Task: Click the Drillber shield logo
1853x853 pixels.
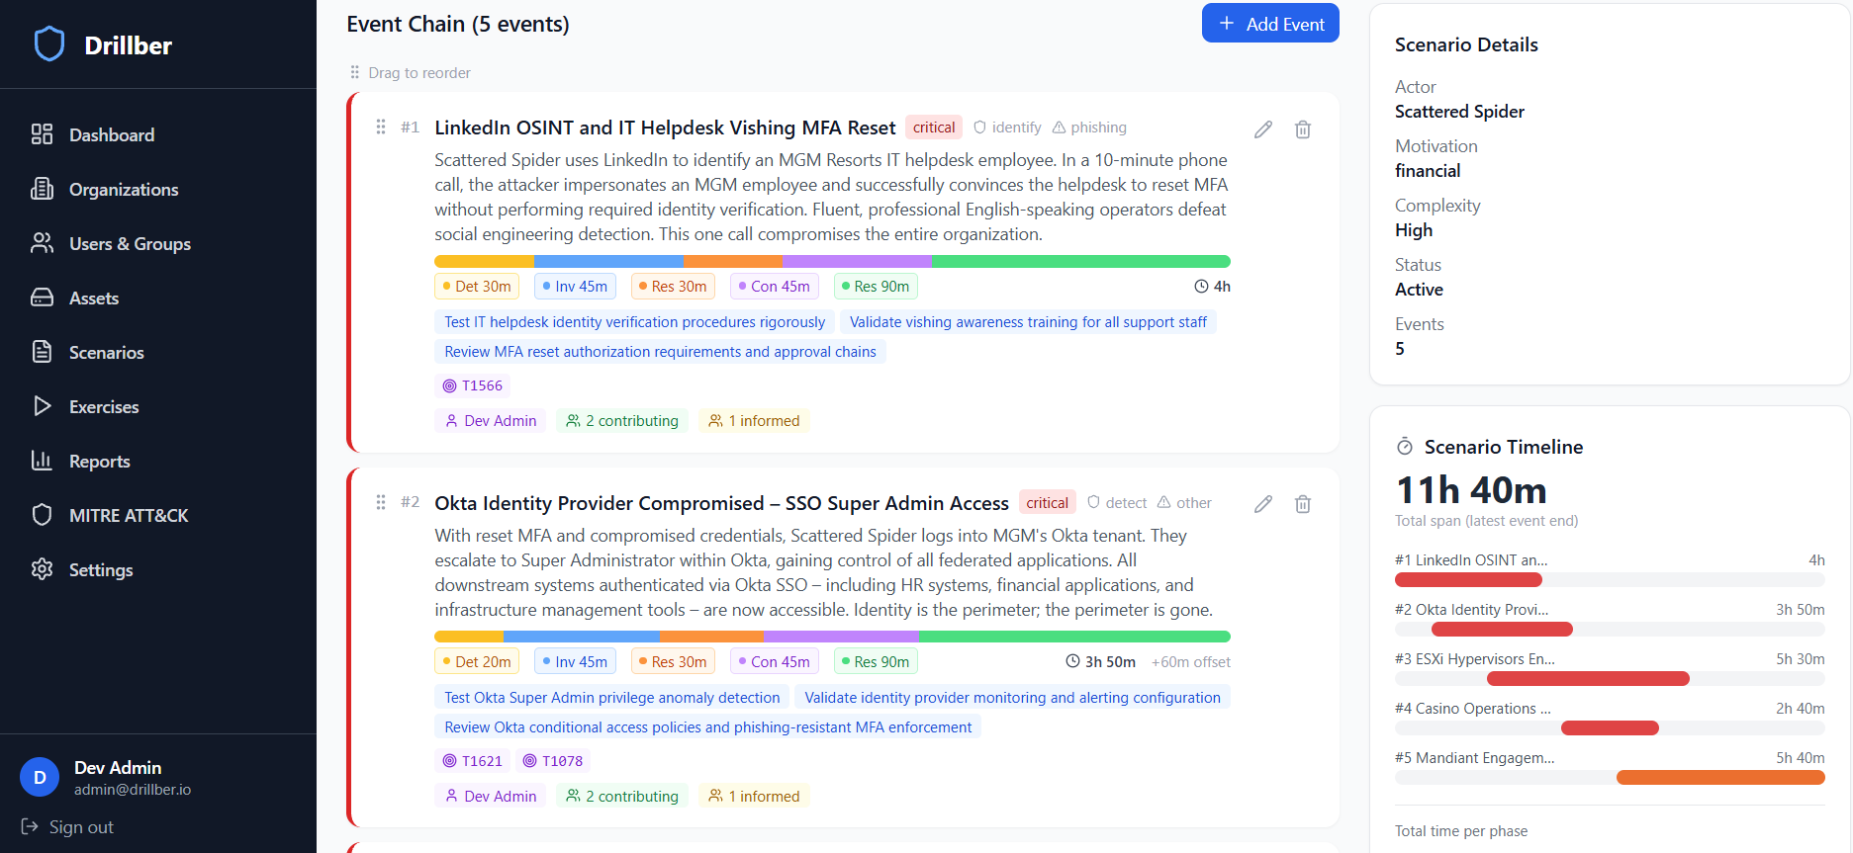Action: [x=49, y=44]
